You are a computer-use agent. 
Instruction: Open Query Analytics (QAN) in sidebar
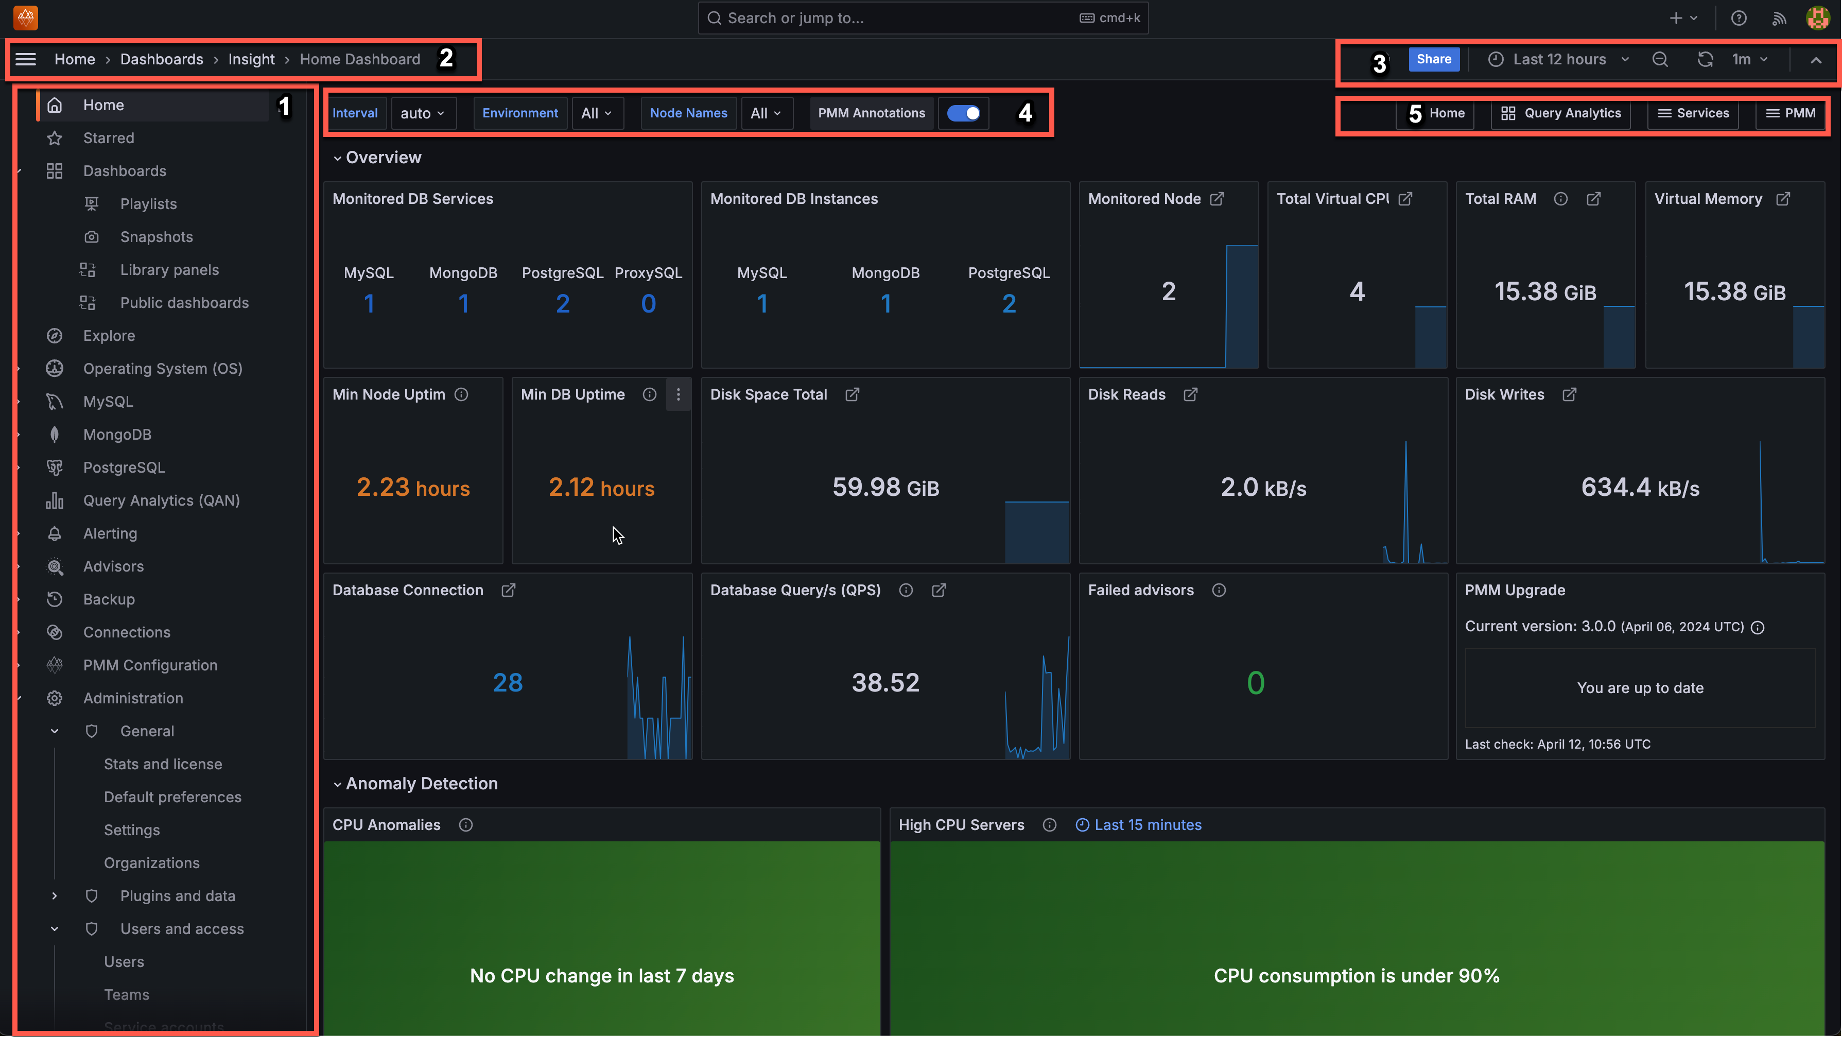162,500
